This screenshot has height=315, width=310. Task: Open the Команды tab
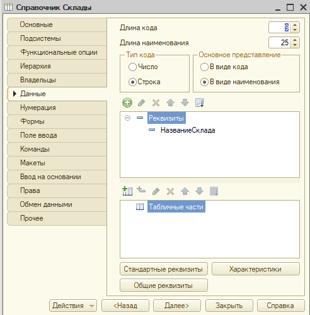57,149
